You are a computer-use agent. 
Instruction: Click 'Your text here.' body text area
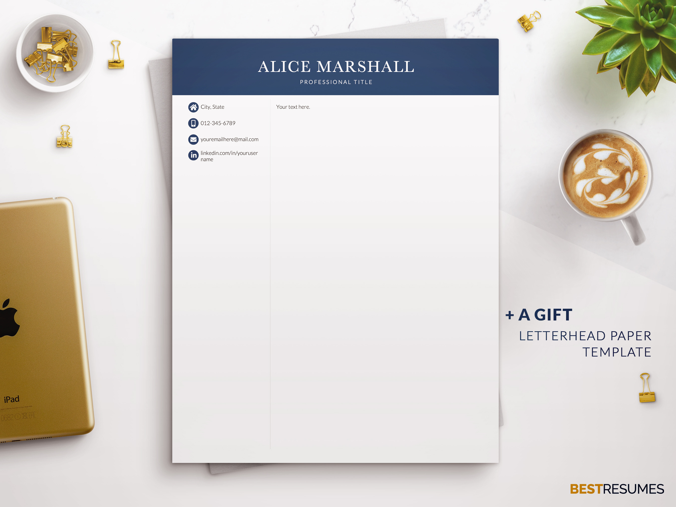coord(293,106)
